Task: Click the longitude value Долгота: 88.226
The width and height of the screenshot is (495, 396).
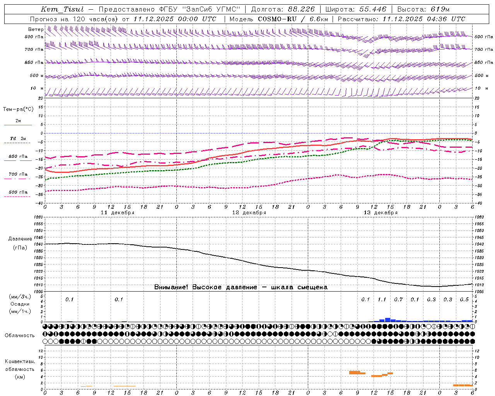Action: coord(283,9)
